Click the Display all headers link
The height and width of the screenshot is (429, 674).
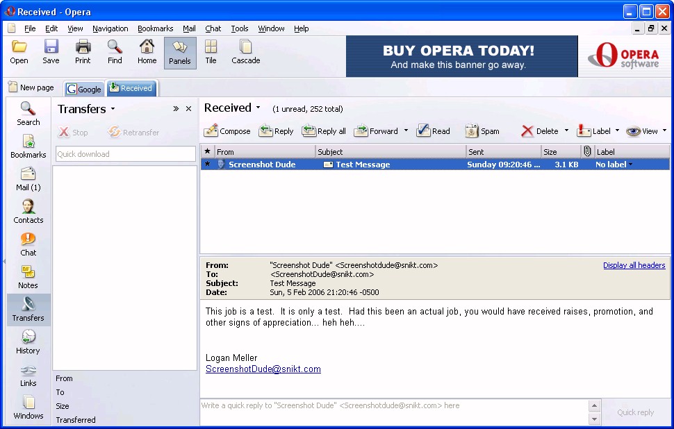pos(634,265)
